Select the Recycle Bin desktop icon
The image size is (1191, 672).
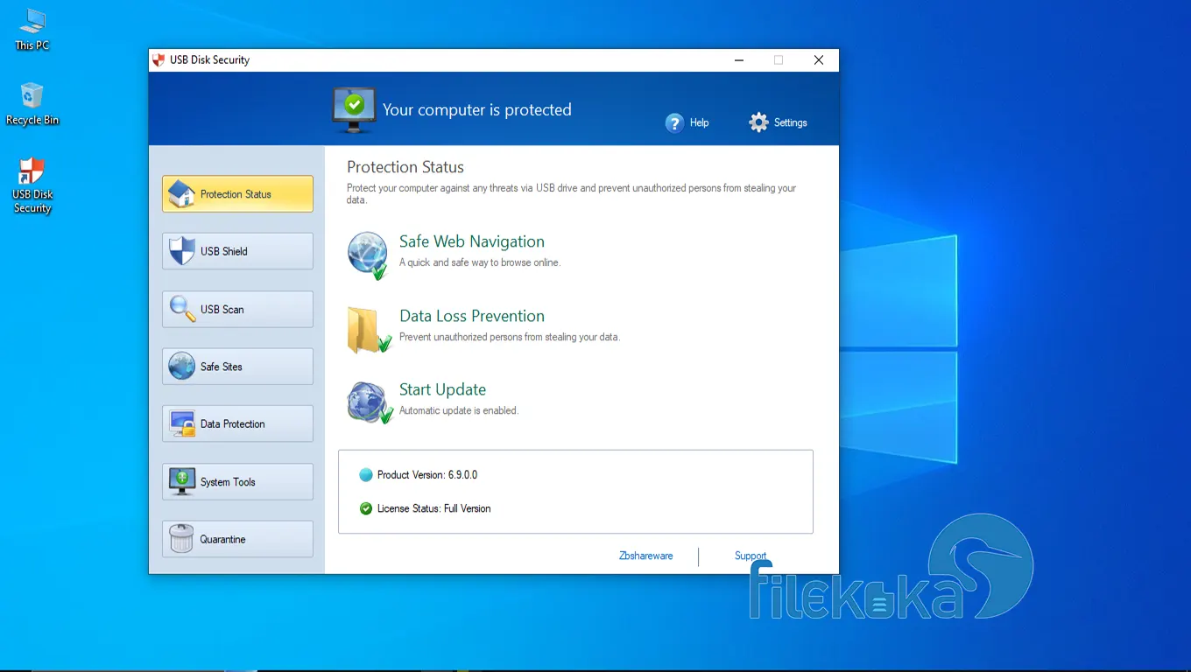pyautogui.click(x=32, y=104)
